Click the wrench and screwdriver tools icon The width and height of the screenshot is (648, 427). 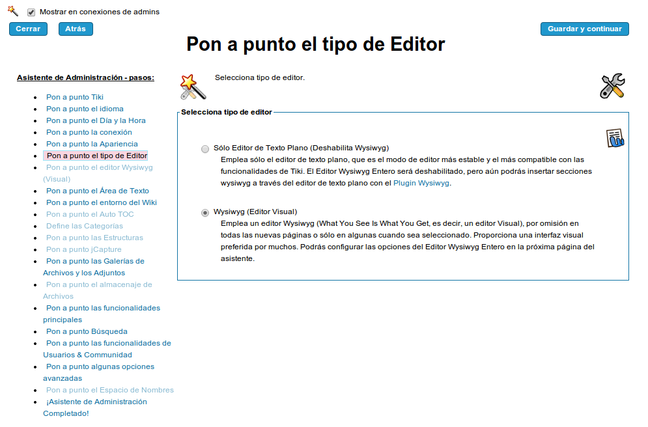(612, 86)
